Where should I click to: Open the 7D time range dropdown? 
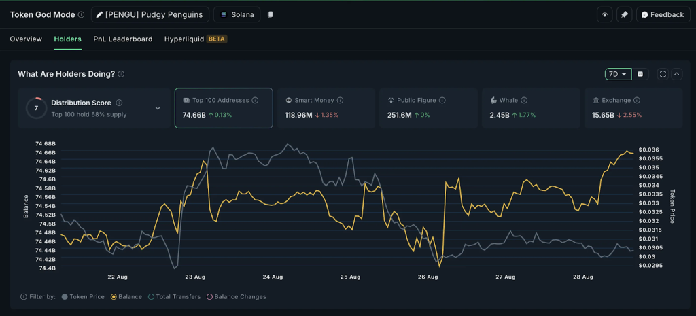(618, 74)
